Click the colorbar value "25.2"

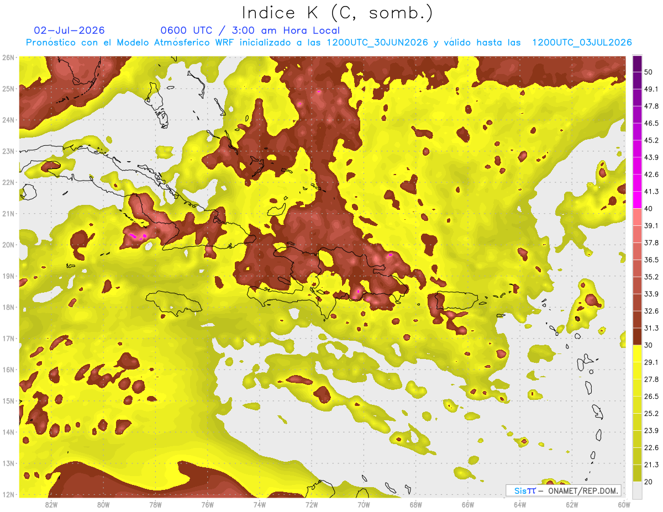pos(651,413)
